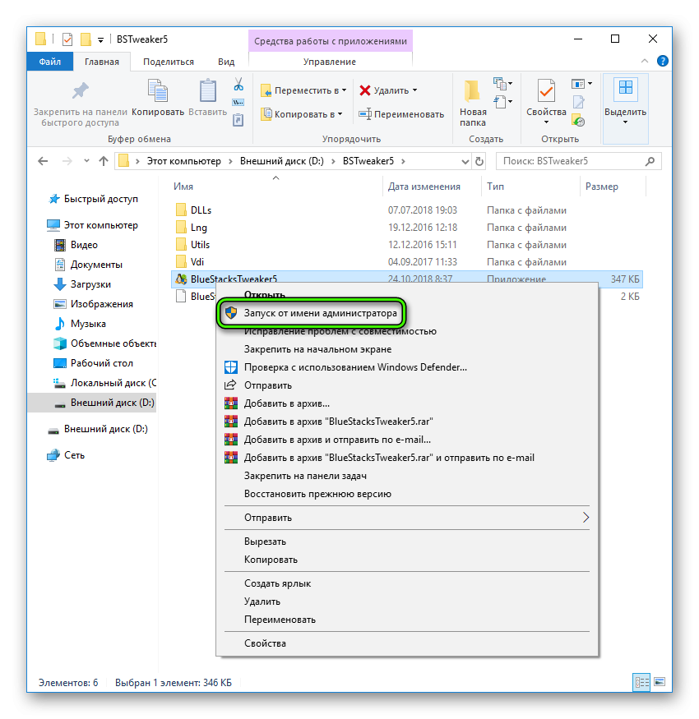Click BSTweaker5 in the address breadcrumb

click(x=368, y=161)
